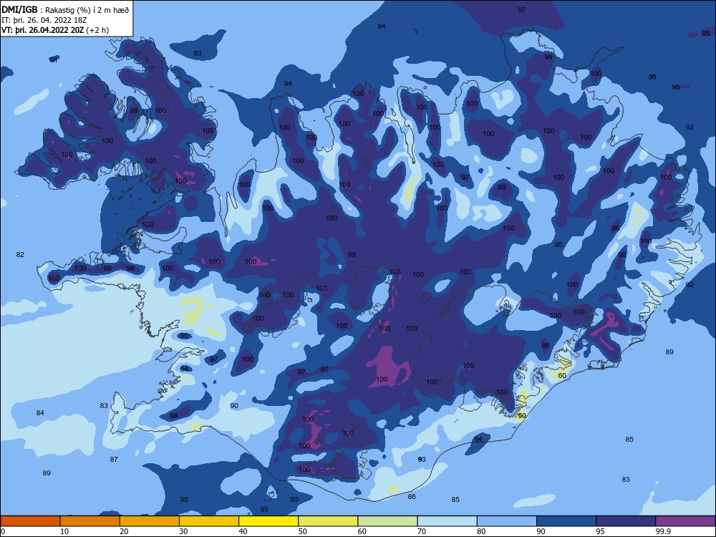Click the dark indigo 95–99.9 legend swatch
The height and width of the screenshot is (537, 716).
[x=626, y=521]
